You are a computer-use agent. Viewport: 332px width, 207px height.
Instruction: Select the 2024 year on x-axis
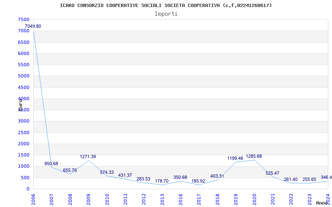click(328, 198)
